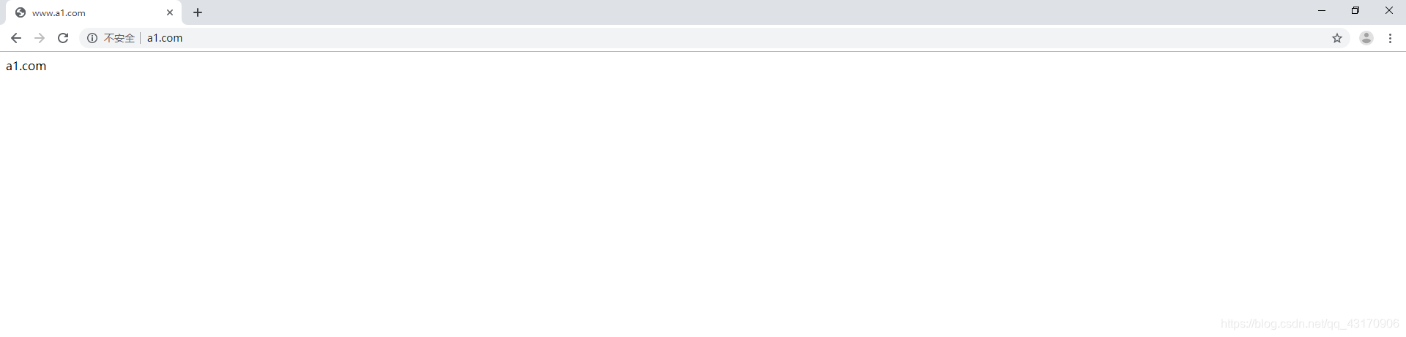Viewport: 1406px width, 337px height.
Task: Open the user profile avatar menu
Action: click(1366, 38)
